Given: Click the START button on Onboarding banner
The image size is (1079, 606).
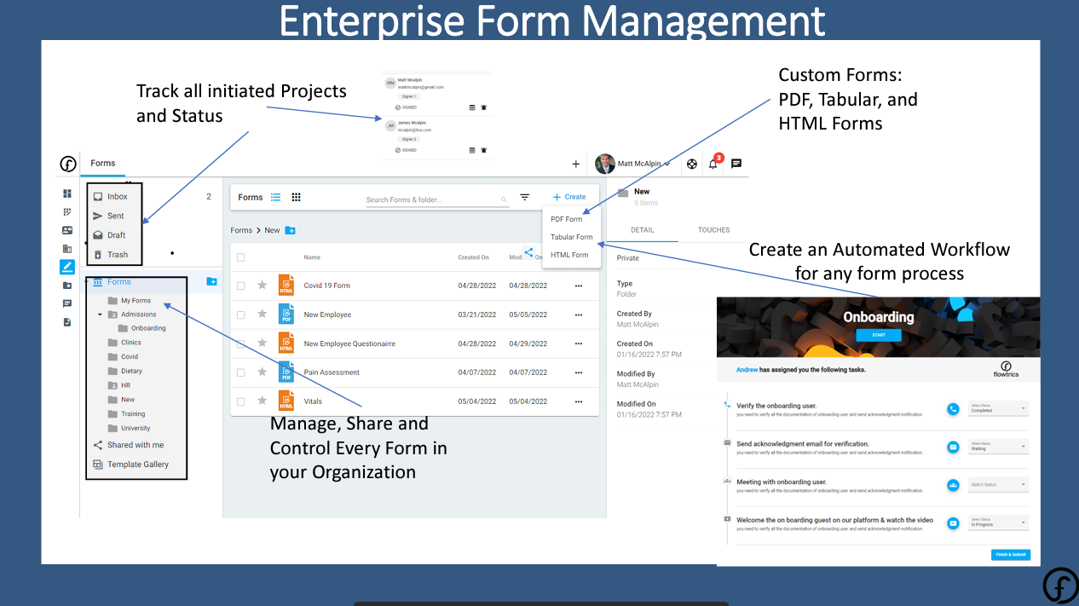Looking at the screenshot, I should (879, 336).
